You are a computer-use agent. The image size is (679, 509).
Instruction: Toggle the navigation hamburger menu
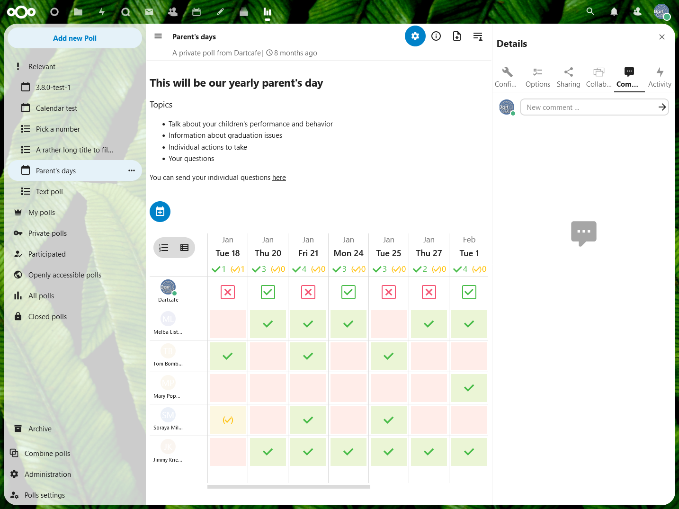click(158, 36)
